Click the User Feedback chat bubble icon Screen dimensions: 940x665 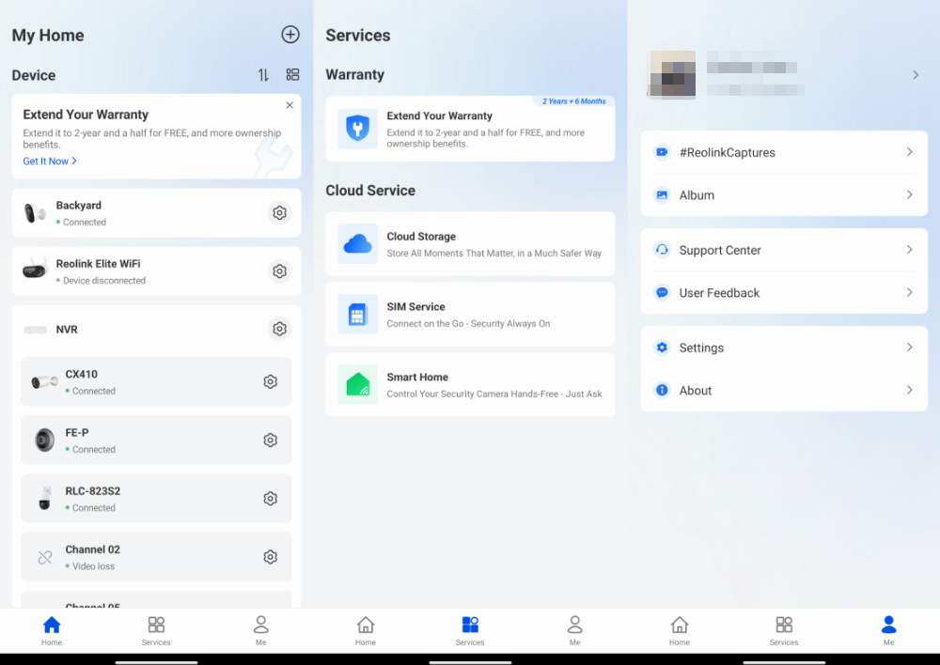point(662,292)
